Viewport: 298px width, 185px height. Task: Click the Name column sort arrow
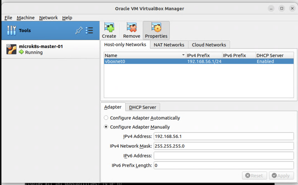point(183,55)
